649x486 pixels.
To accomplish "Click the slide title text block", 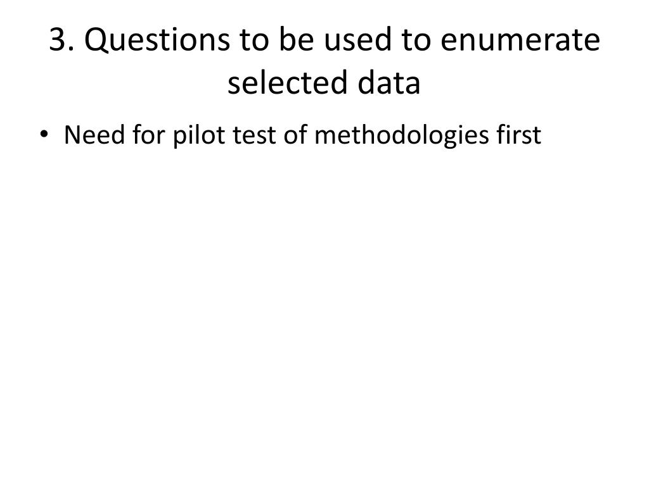I will [324, 61].
